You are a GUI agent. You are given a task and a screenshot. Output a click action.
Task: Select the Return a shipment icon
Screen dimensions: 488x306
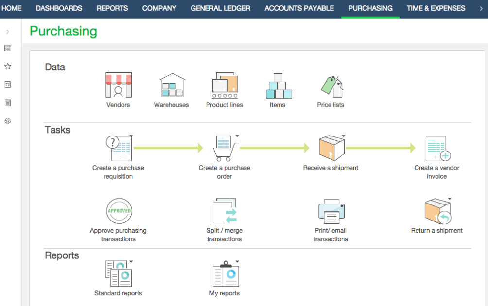436,211
